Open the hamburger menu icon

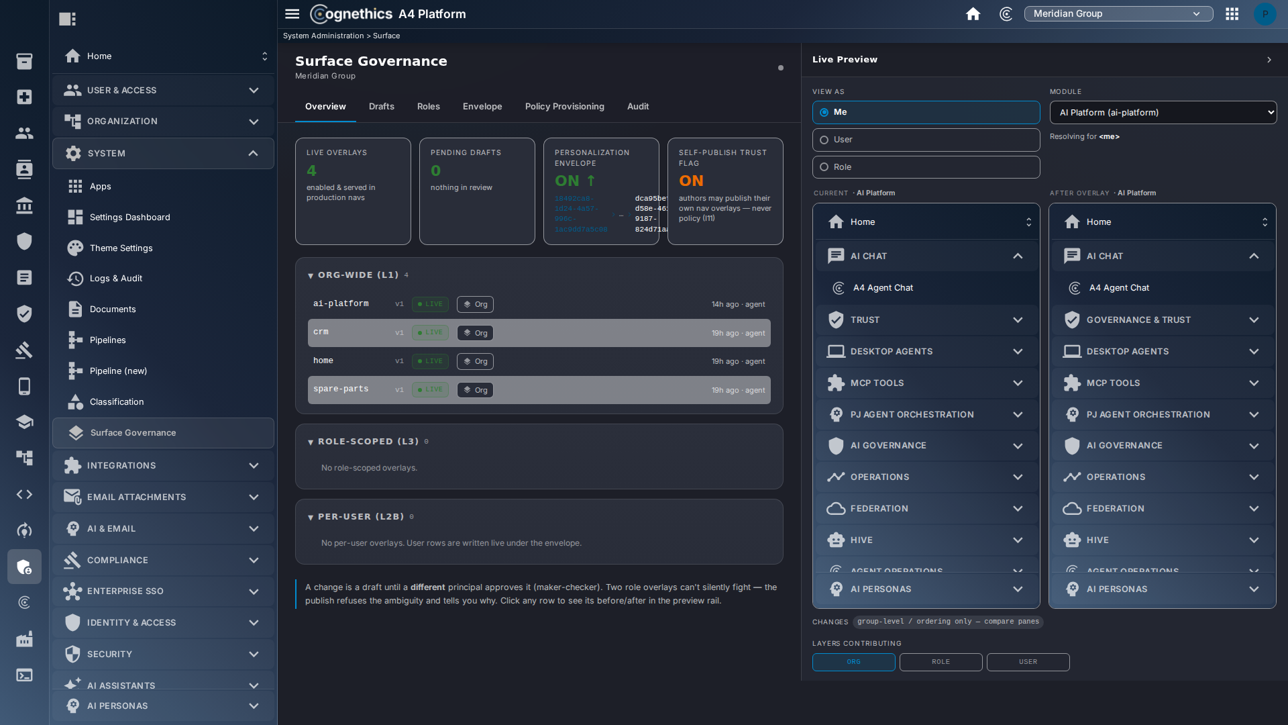tap(292, 13)
